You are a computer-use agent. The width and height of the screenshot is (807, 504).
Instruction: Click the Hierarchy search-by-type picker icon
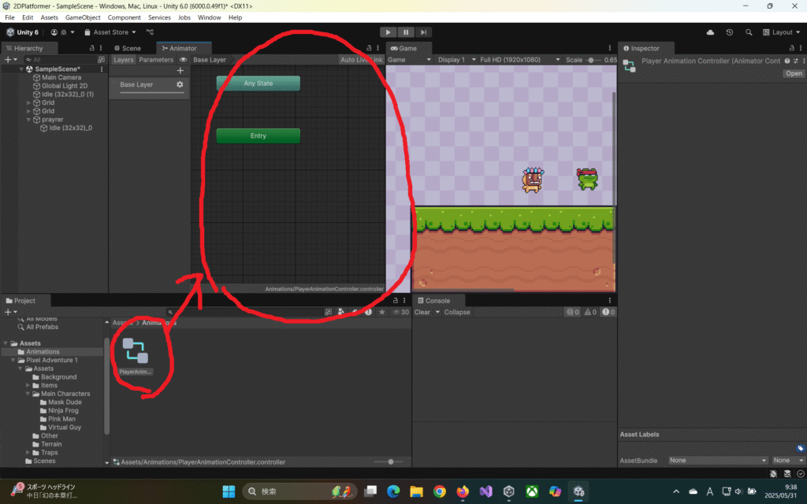point(102,60)
